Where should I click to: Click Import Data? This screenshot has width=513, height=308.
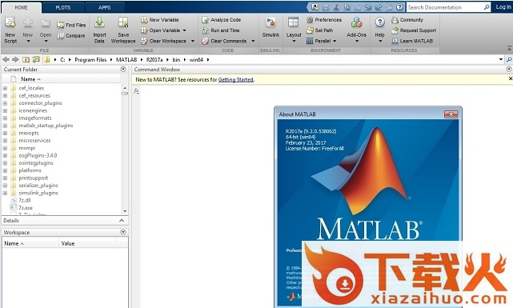click(99, 30)
